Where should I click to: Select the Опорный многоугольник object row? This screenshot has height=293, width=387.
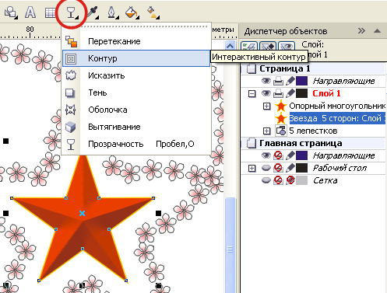point(337,106)
